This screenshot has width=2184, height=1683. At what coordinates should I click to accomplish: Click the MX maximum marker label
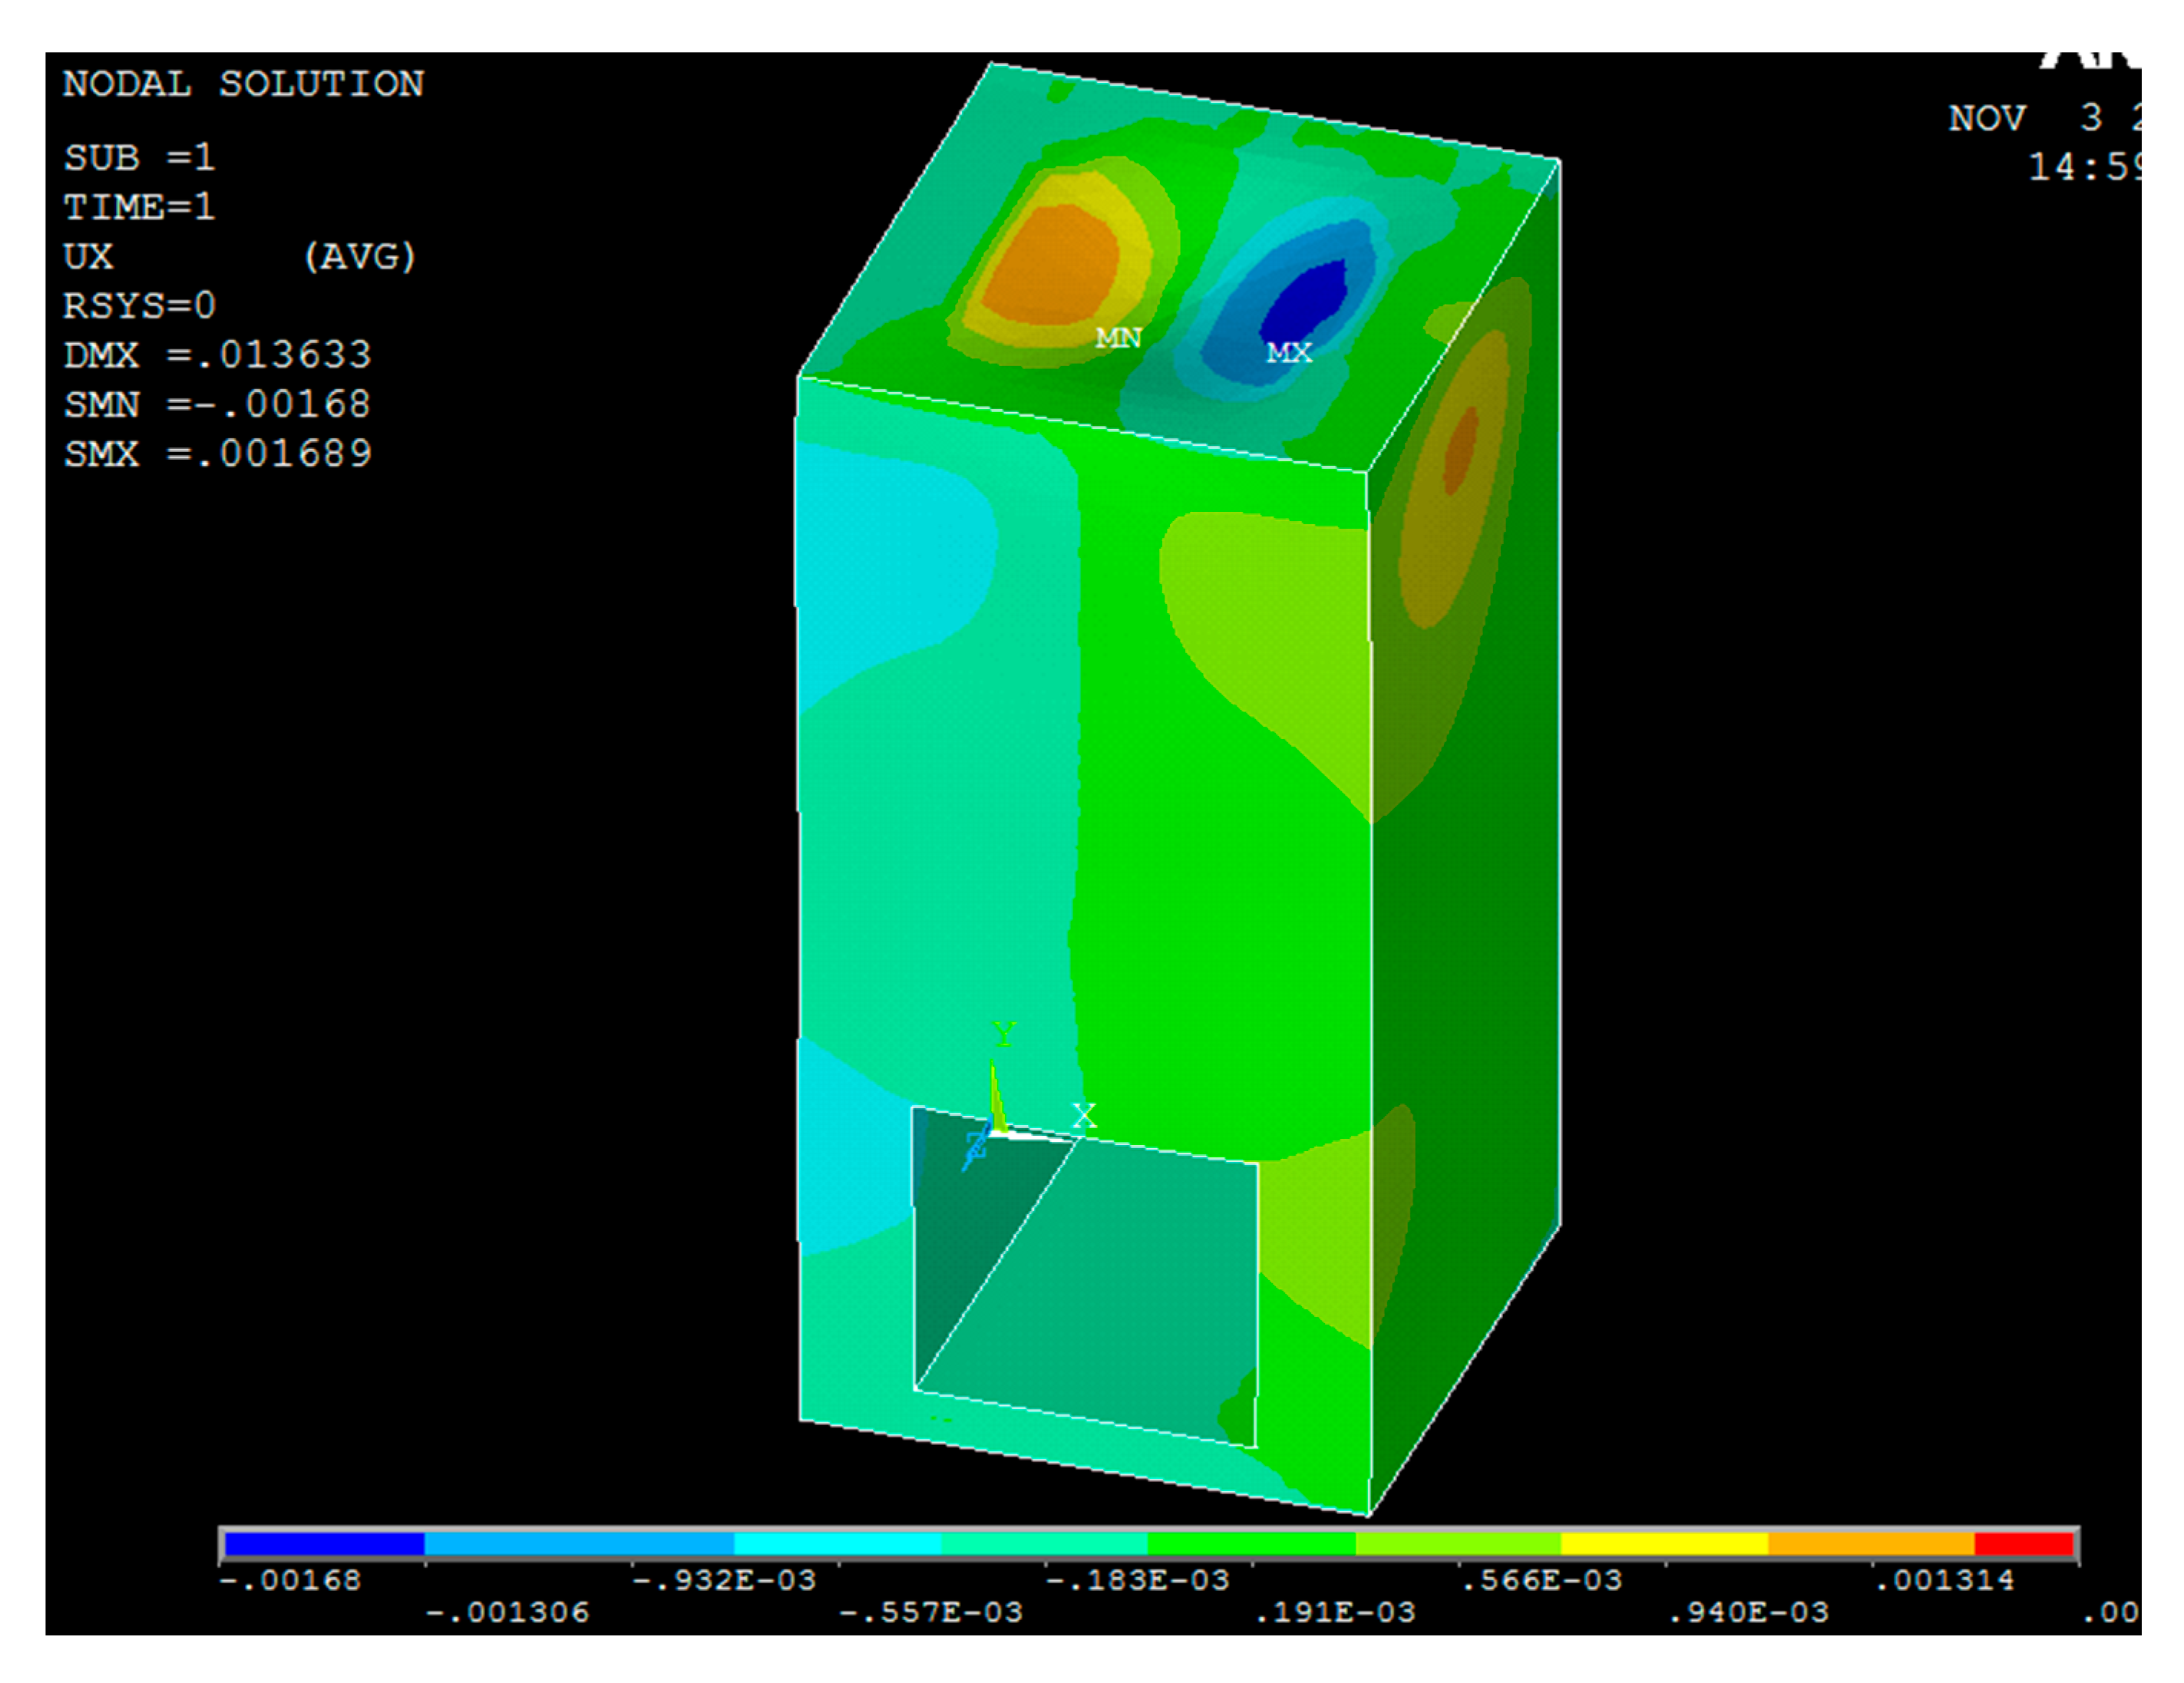pyautogui.click(x=1288, y=352)
